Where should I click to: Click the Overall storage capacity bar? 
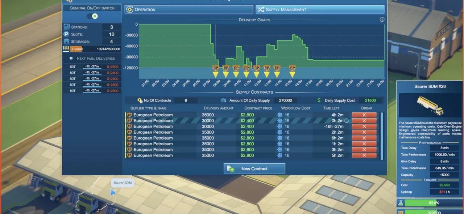pyautogui.click(x=92, y=49)
